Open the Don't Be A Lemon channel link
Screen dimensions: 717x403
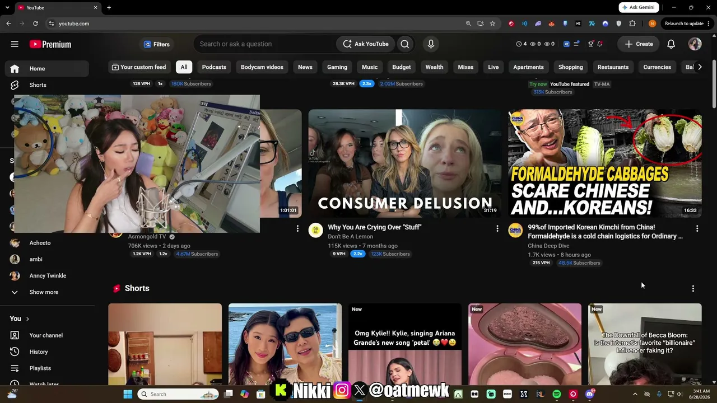coord(350,237)
